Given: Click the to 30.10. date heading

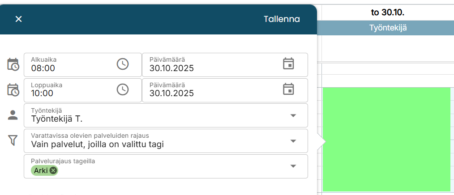Looking at the screenshot, I should click(x=388, y=13).
